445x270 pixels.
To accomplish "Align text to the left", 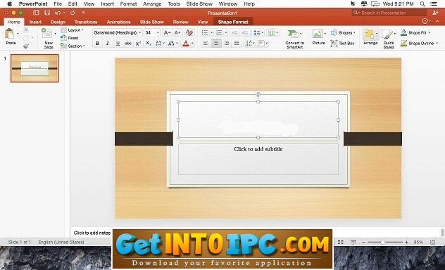I will (206, 44).
